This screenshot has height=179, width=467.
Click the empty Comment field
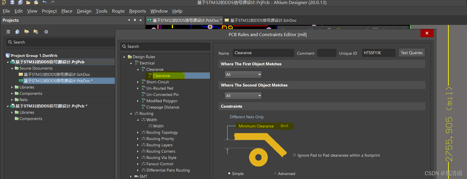tap(327, 53)
